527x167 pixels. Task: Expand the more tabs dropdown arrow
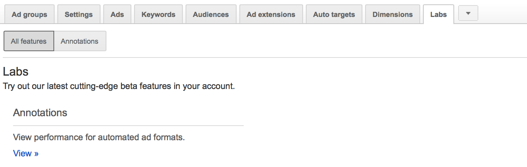coord(468,13)
